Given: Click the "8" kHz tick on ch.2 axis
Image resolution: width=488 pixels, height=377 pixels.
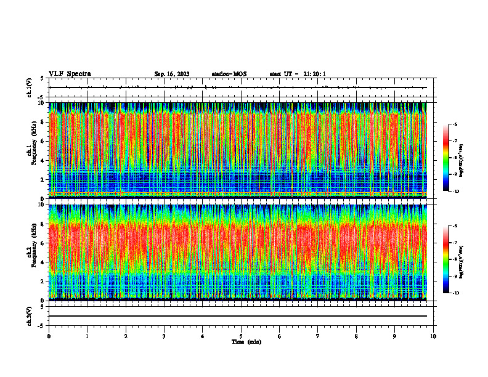Looking at the screenshot, I should pos(43,224).
